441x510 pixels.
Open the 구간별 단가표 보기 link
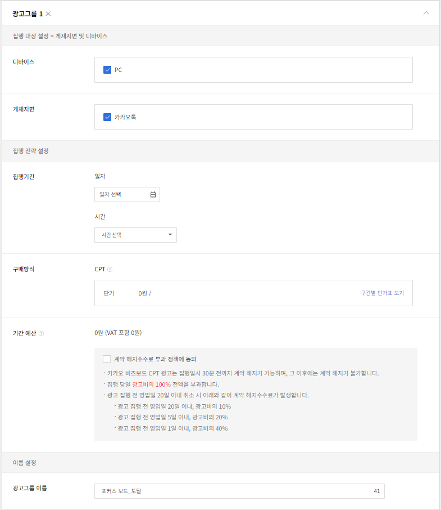coord(382,293)
